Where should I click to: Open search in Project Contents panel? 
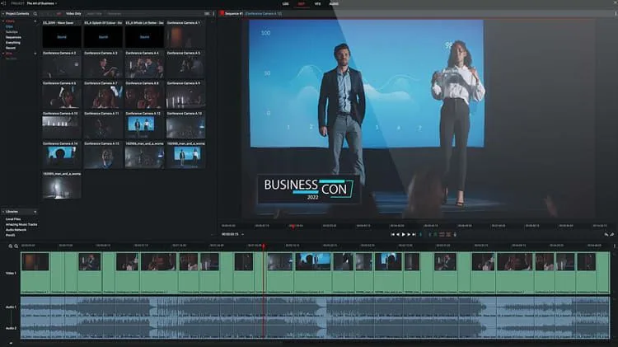click(x=35, y=14)
